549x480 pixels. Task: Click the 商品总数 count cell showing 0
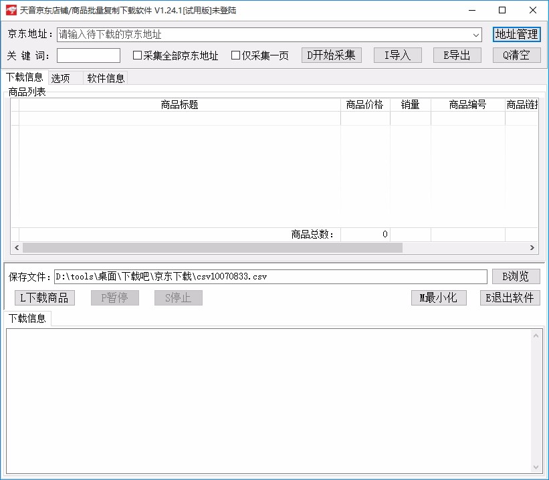pyautogui.click(x=365, y=234)
